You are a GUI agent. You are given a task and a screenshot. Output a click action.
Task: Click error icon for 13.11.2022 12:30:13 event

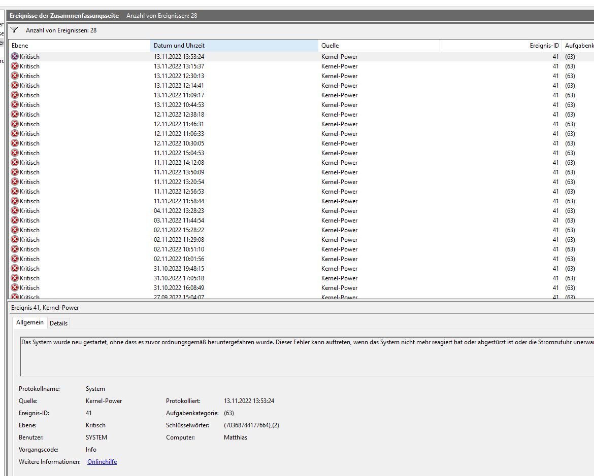pyautogui.click(x=15, y=76)
